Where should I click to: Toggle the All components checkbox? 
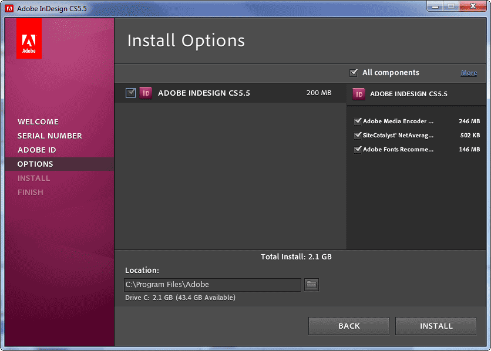pos(354,73)
